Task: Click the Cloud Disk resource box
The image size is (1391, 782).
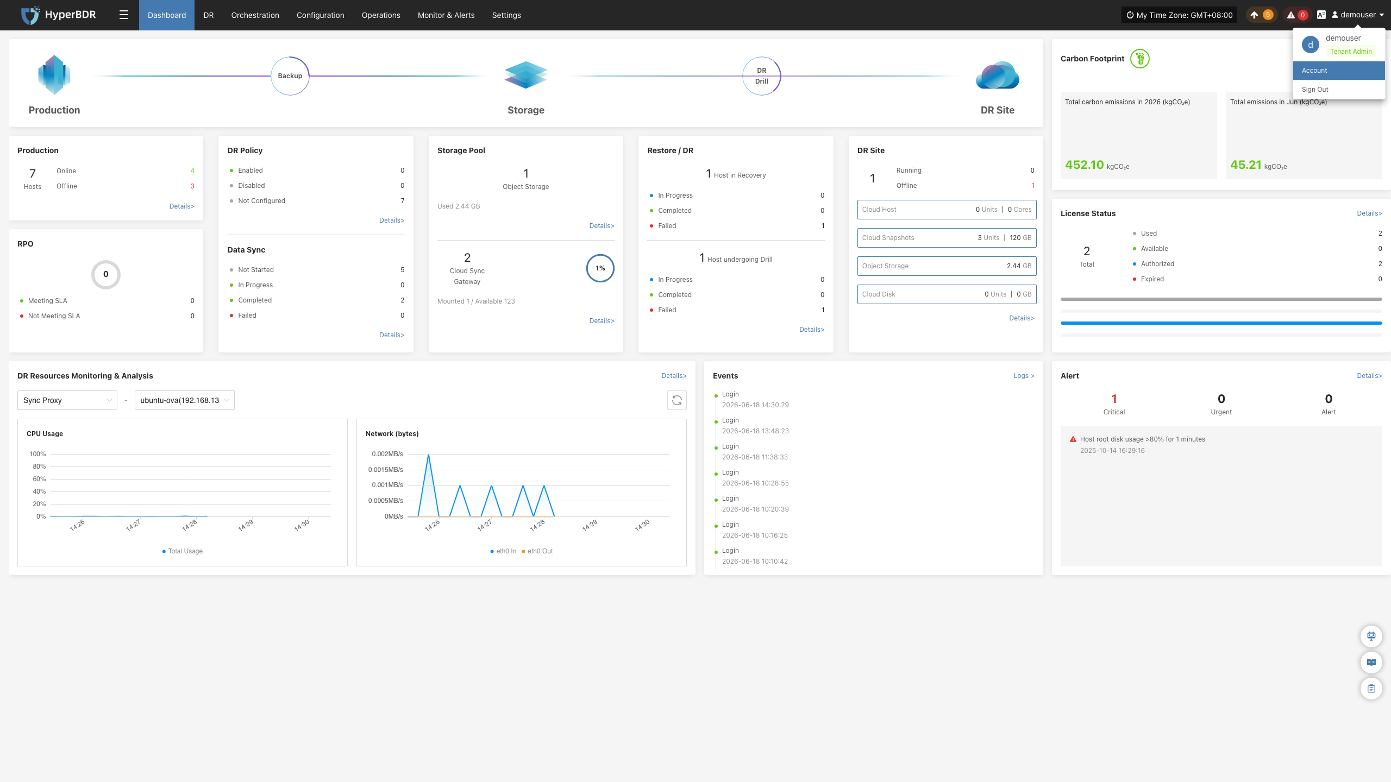Action: (x=947, y=294)
